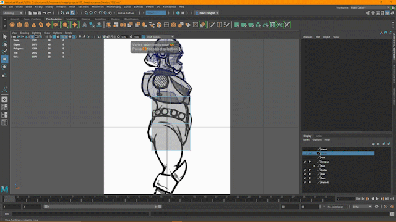This screenshot has width=396, height=222.
Task: Toggle the Auto Keyframe button
Action: [385, 207]
